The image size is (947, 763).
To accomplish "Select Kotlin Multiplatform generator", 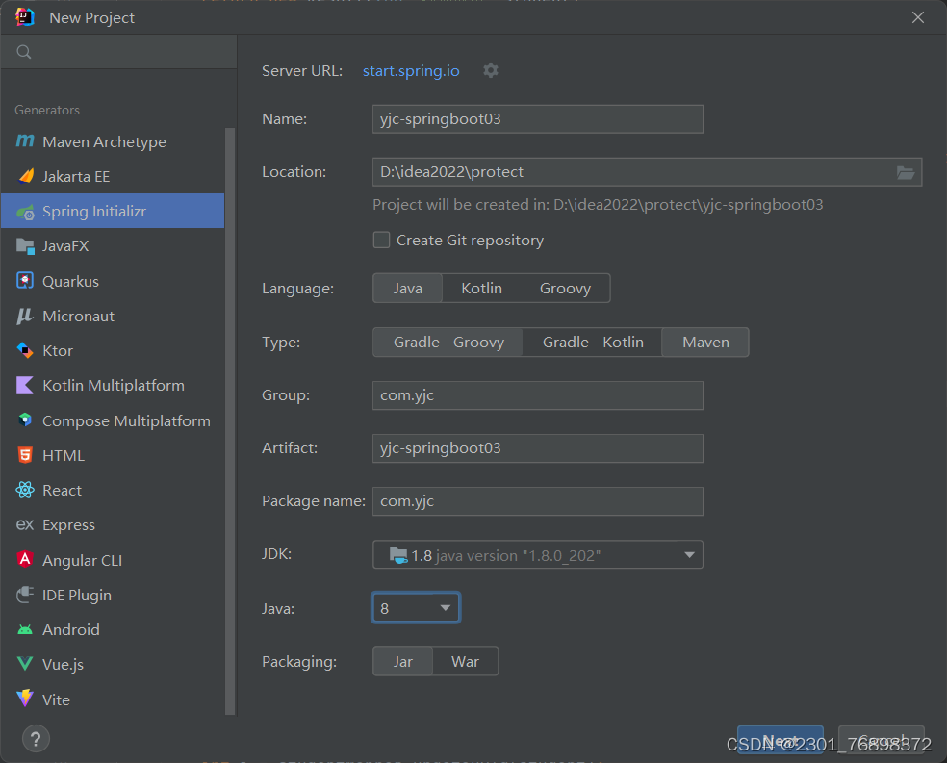I will pos(113,386).
